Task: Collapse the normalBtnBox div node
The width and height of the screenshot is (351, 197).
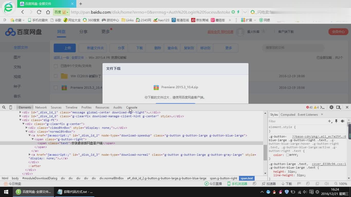Action: coord(26,132)
